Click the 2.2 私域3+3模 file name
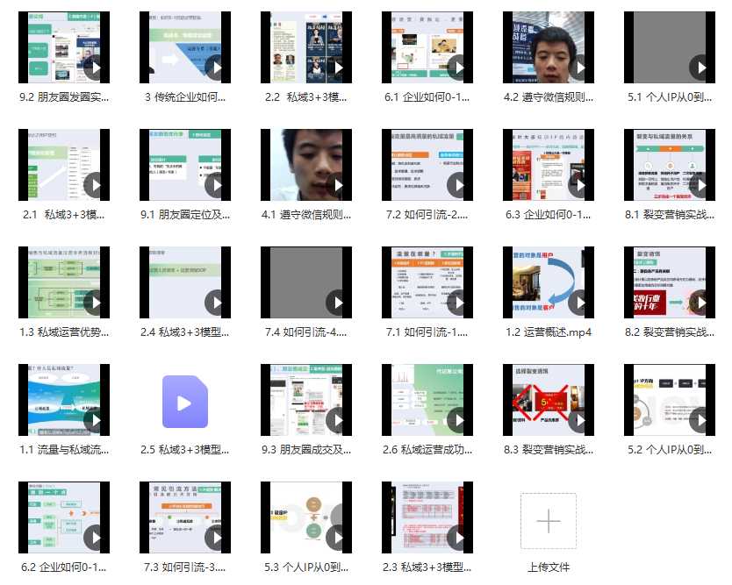Screen dimensions: 732x585 pyautogui.click(x=305, y=96)
